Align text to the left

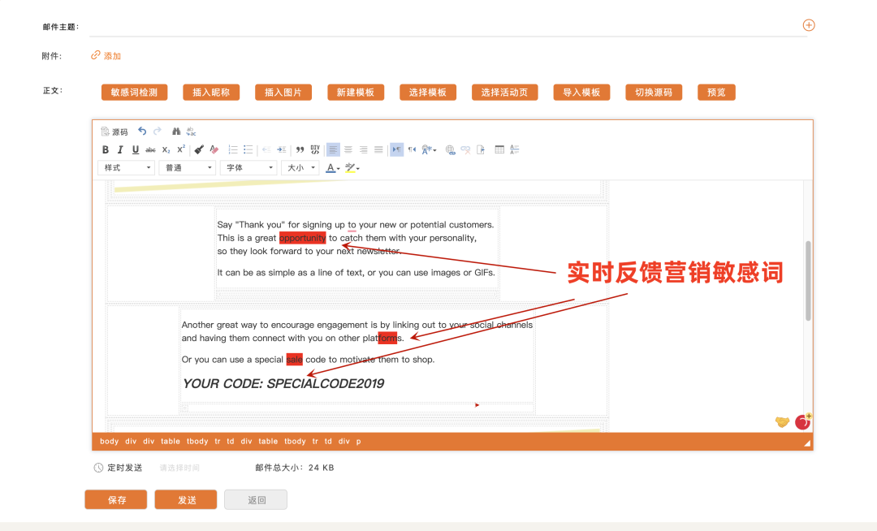coord(334,149)
